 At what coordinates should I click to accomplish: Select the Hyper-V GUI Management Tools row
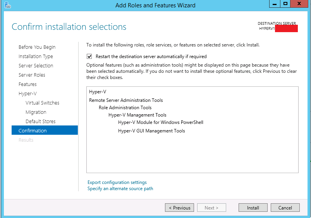[x=151, y=131]
